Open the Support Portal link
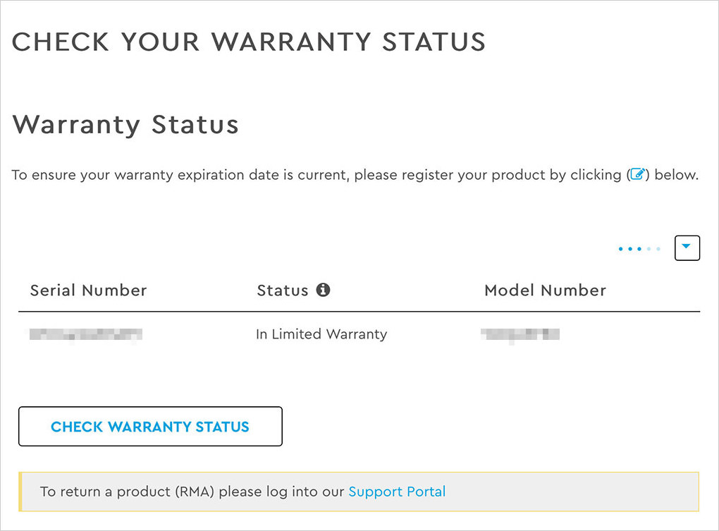Screen dimensions: 719x531 point(397,492)
